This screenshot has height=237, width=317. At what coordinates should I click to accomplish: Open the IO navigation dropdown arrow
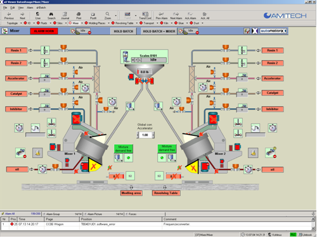(x=34, y=23)
